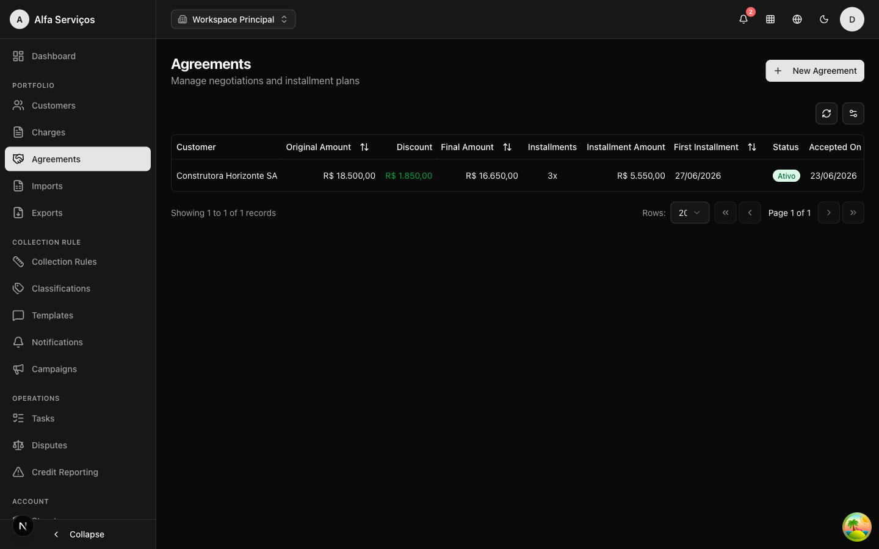Open Exports in sidebar

78,213
